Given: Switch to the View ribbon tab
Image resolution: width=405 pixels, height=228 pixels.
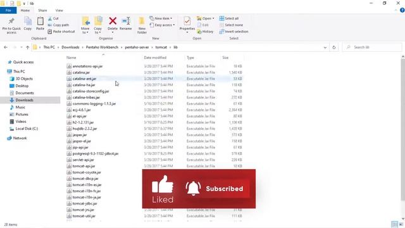Looking at the screenshot, I should point(59,11).
